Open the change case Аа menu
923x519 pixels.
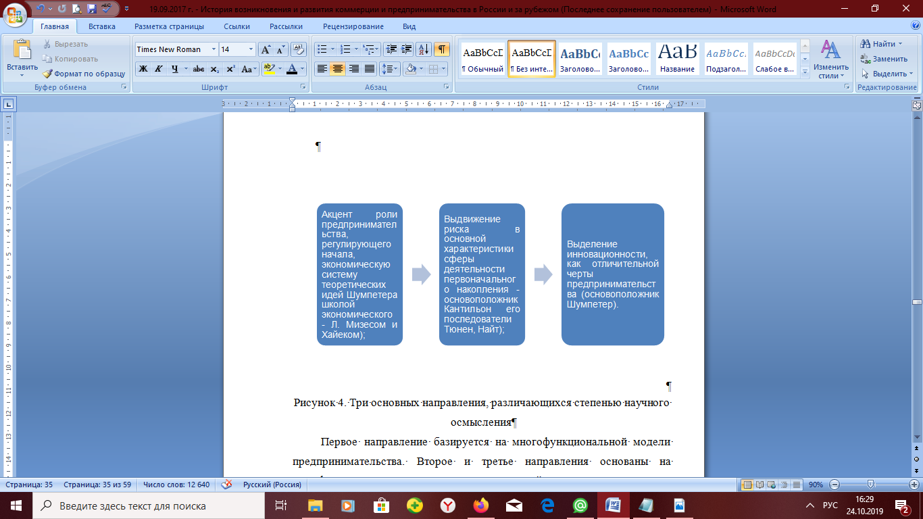(249, 69)
